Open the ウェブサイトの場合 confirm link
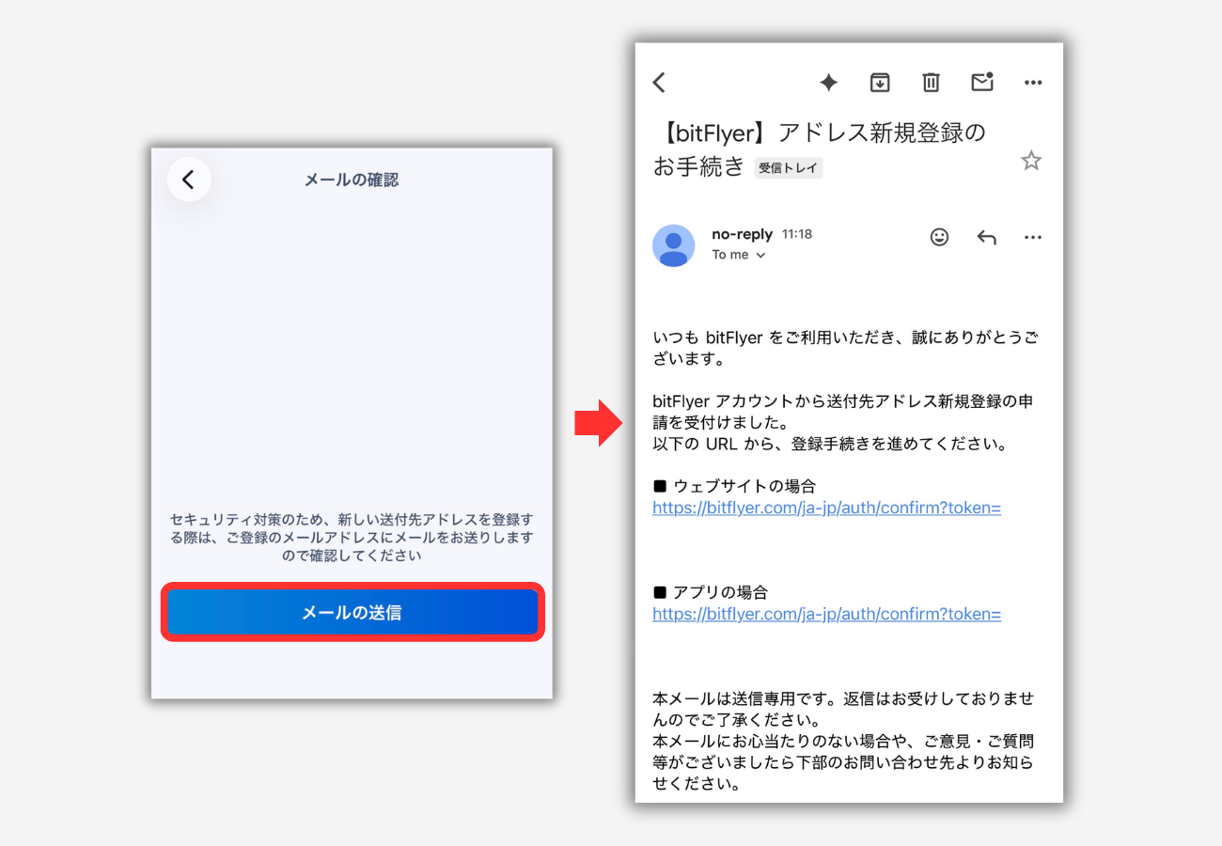 pos(827,508)
